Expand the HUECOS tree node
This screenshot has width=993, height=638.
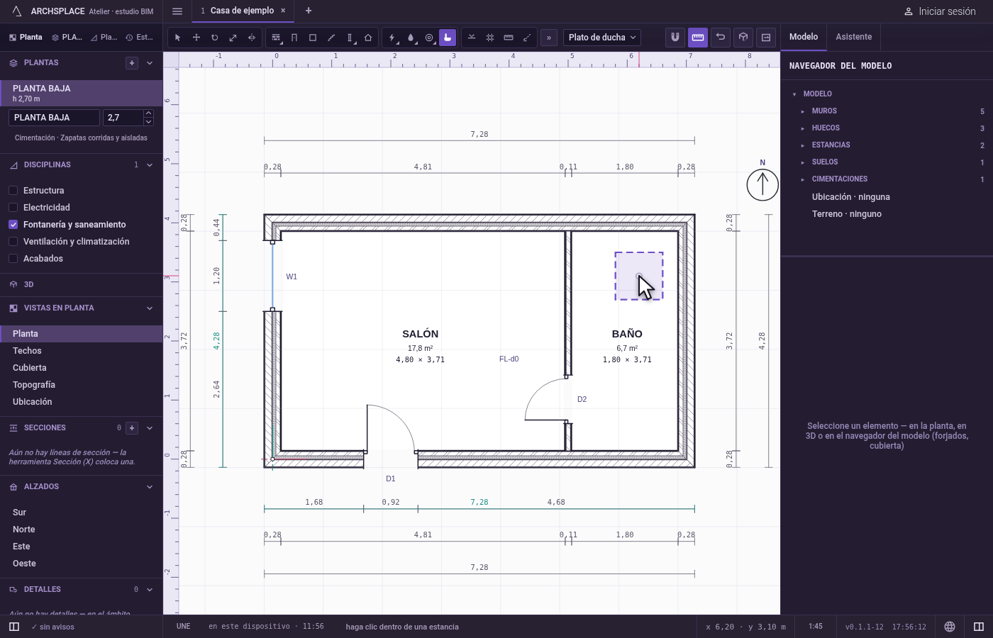[803, 128]
